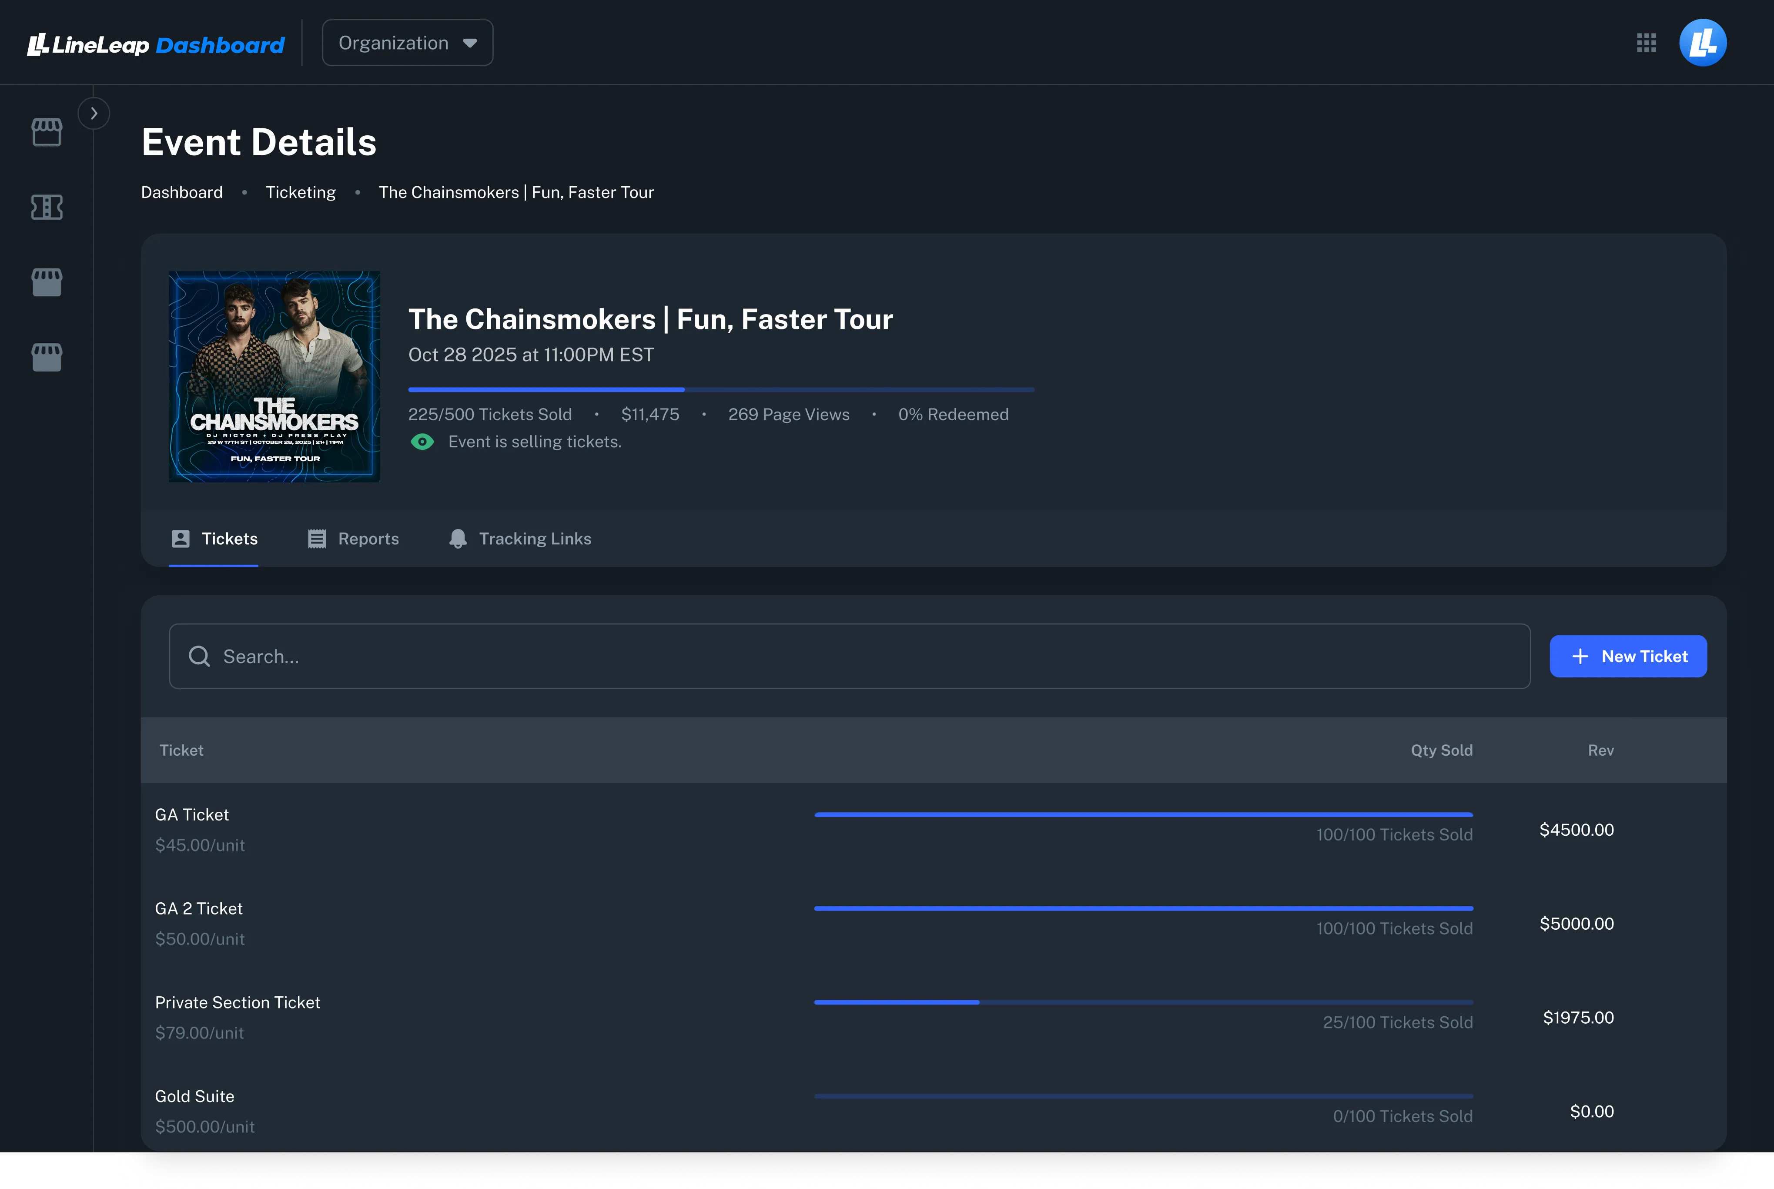
Task: Select the GA Ticket row name
Action: (192, 815)
